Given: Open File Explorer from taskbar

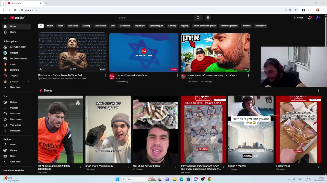Looking at the screenshot, I should [174, 179].
